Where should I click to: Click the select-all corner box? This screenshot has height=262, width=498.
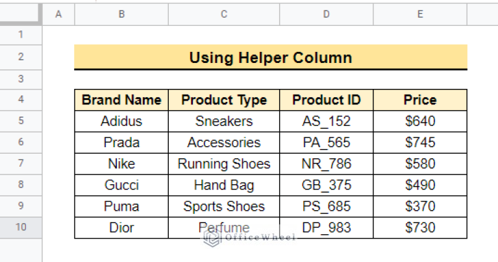click(x=21, y=14)
